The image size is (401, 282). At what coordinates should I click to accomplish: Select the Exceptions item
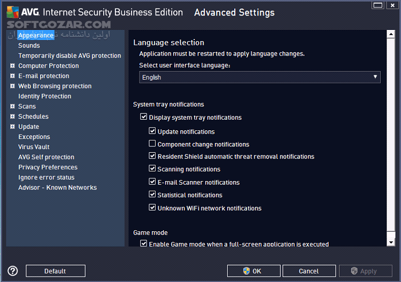pos(34,137)
